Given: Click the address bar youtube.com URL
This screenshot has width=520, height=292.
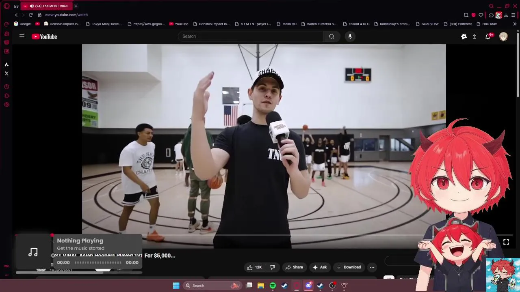Looking at the screenshot, I should (66, 15).
